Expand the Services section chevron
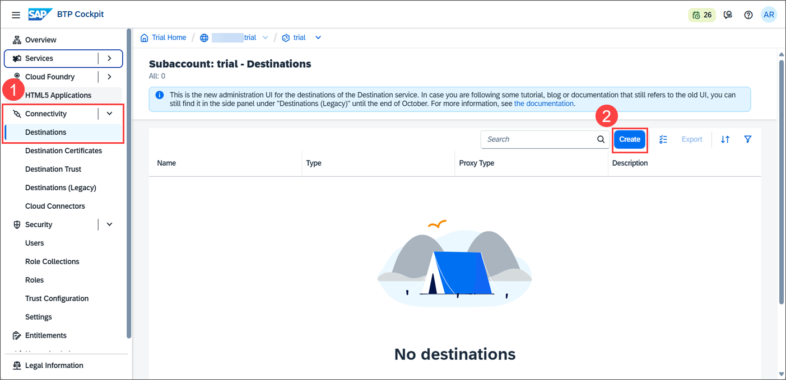This screenshot has width=786, height=380. click(110, 58)
